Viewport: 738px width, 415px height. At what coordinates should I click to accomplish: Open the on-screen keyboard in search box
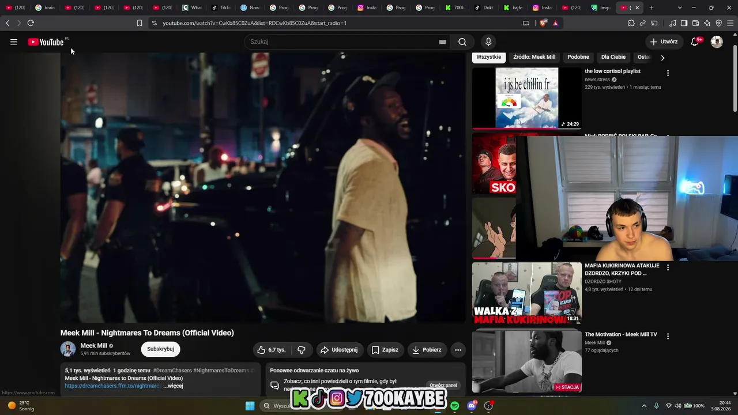[x=442, y=41]
